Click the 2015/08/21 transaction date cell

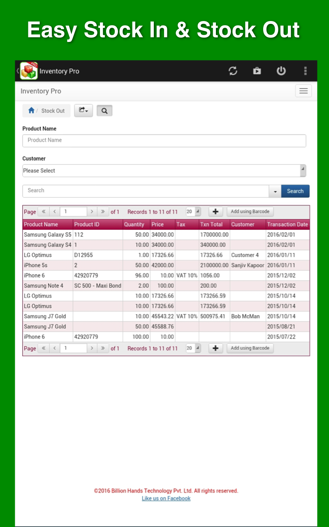pos(288,326)
